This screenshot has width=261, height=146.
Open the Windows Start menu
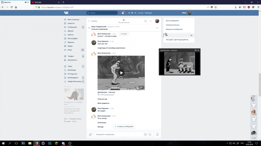[x=3, y=143]
